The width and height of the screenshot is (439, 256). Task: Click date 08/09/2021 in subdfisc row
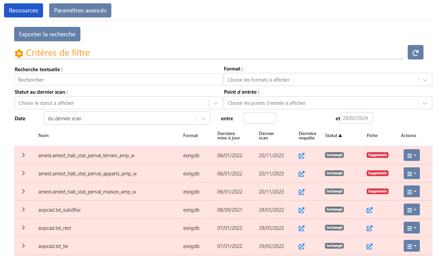coord(230,210)
